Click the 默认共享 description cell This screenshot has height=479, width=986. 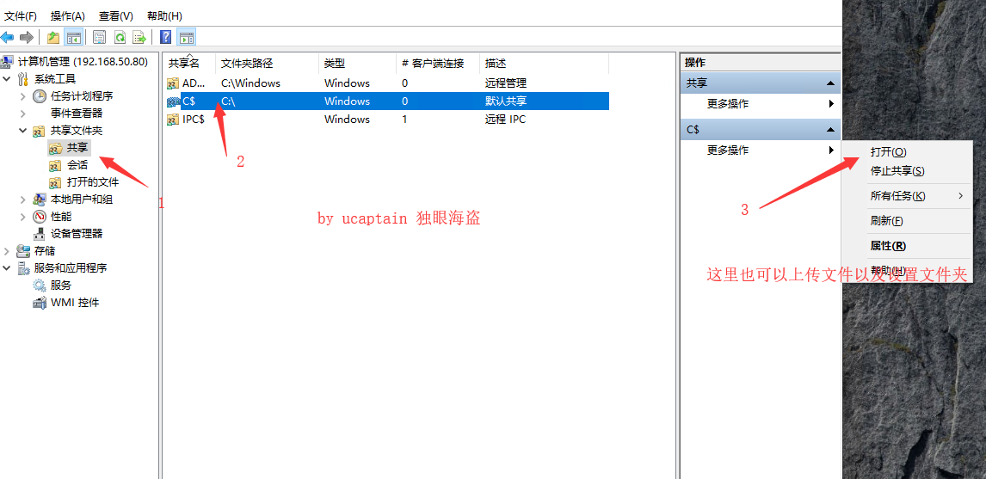point(506,101)
